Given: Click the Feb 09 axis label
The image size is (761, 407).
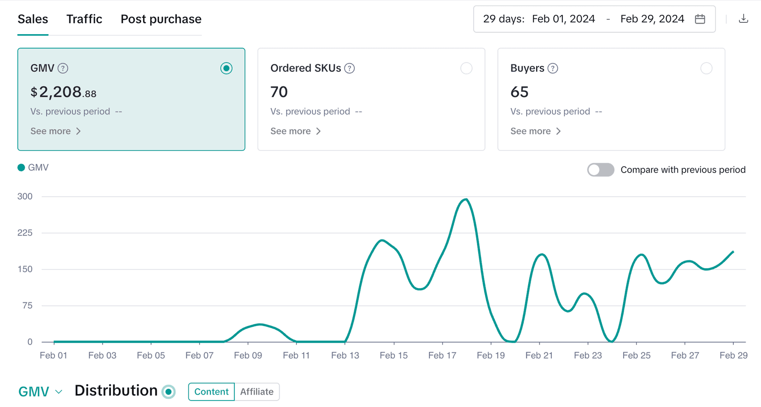Looking at the screenshot, I should 248,355.
